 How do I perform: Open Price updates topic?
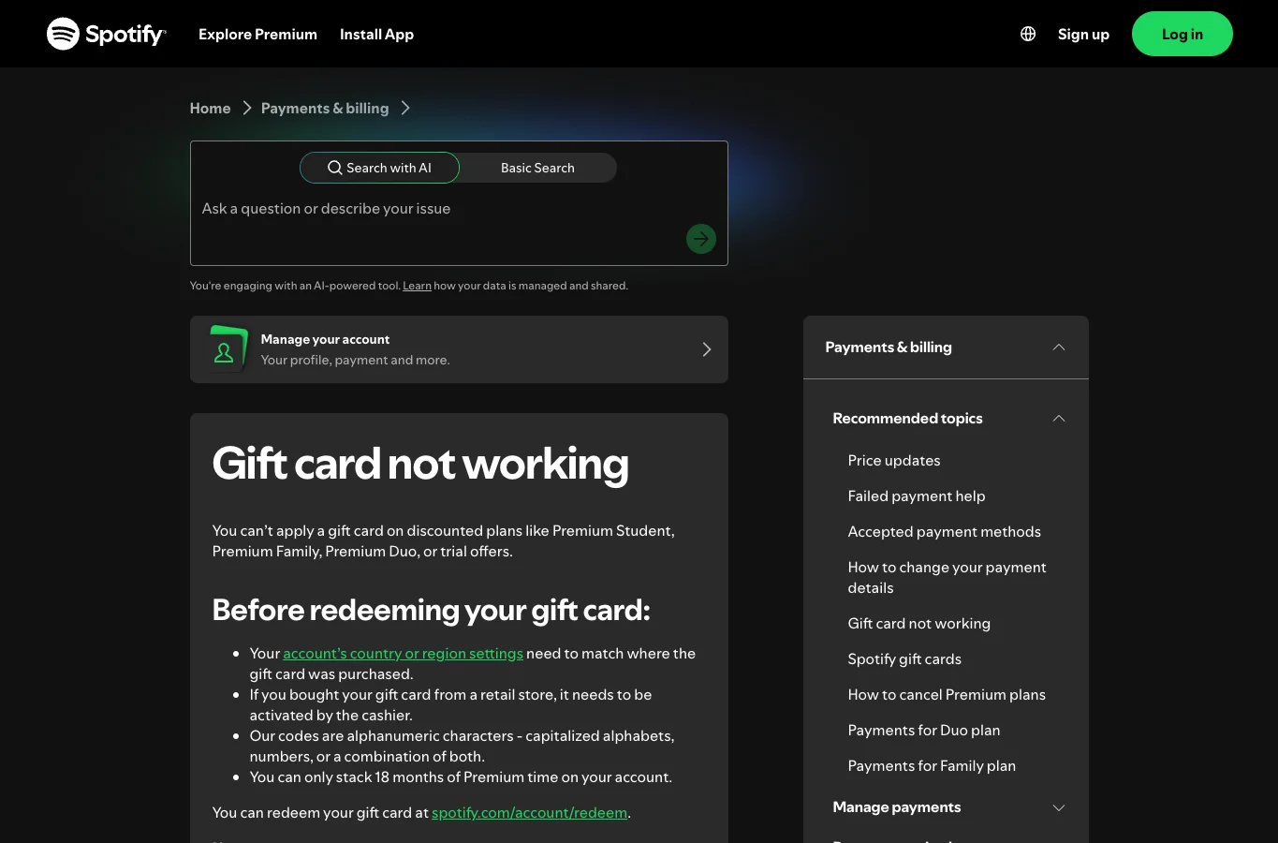[x=894, y=460]
